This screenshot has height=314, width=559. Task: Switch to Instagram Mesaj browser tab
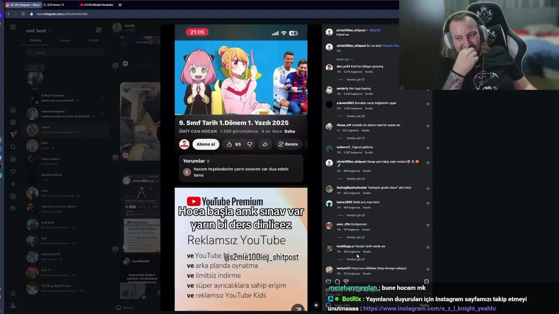click(x=23, y=5)
